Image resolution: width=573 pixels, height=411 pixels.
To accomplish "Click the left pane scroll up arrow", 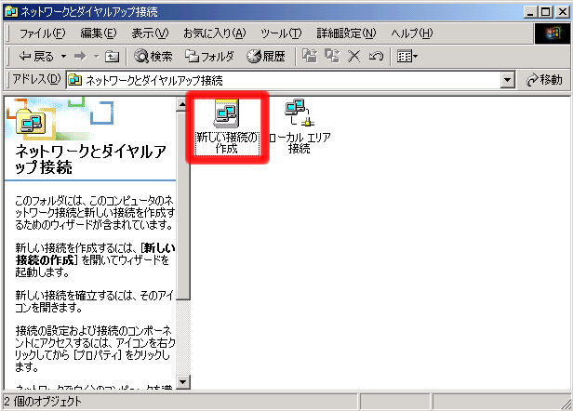I will tap(182, 105).
